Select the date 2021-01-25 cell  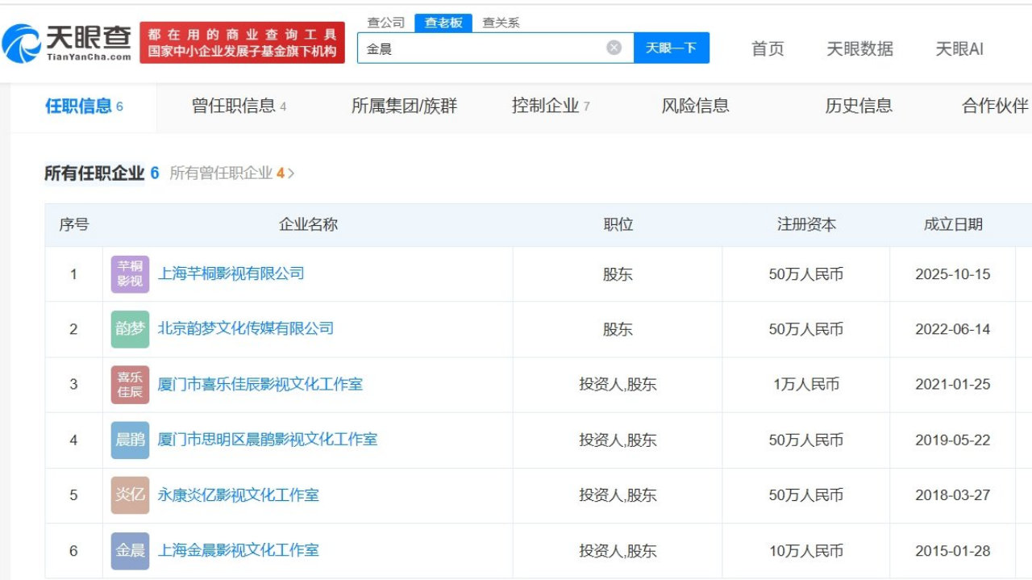pyautogui.click(x=953, y=385)
